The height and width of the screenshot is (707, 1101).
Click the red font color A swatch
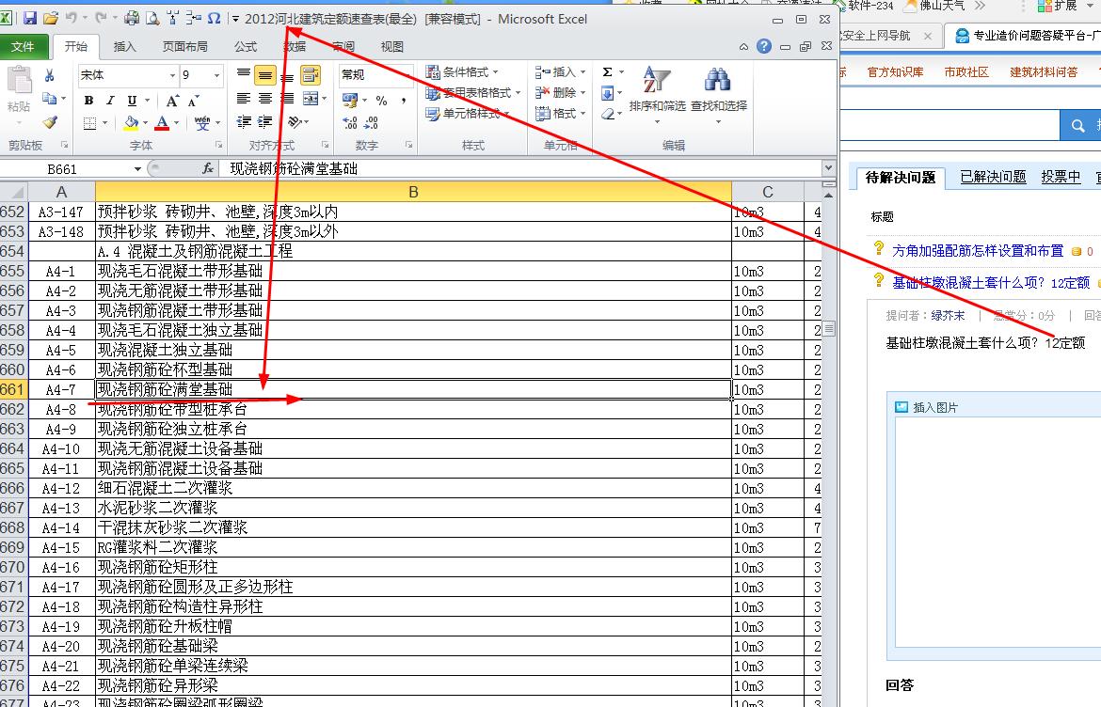(162, 123)
